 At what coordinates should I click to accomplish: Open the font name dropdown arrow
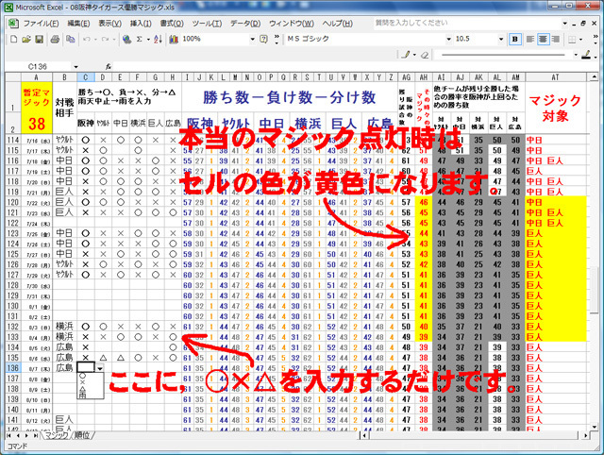click(448, 39)
